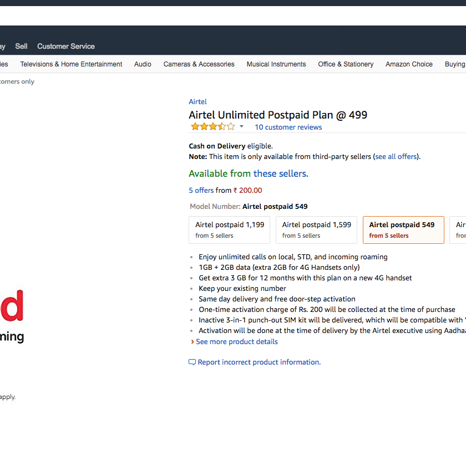Open 'see all offers' link
Viewport: 466px width, 476px height.
pos(396,157)
